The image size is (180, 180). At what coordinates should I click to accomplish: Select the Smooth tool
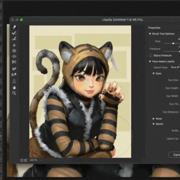14,39
